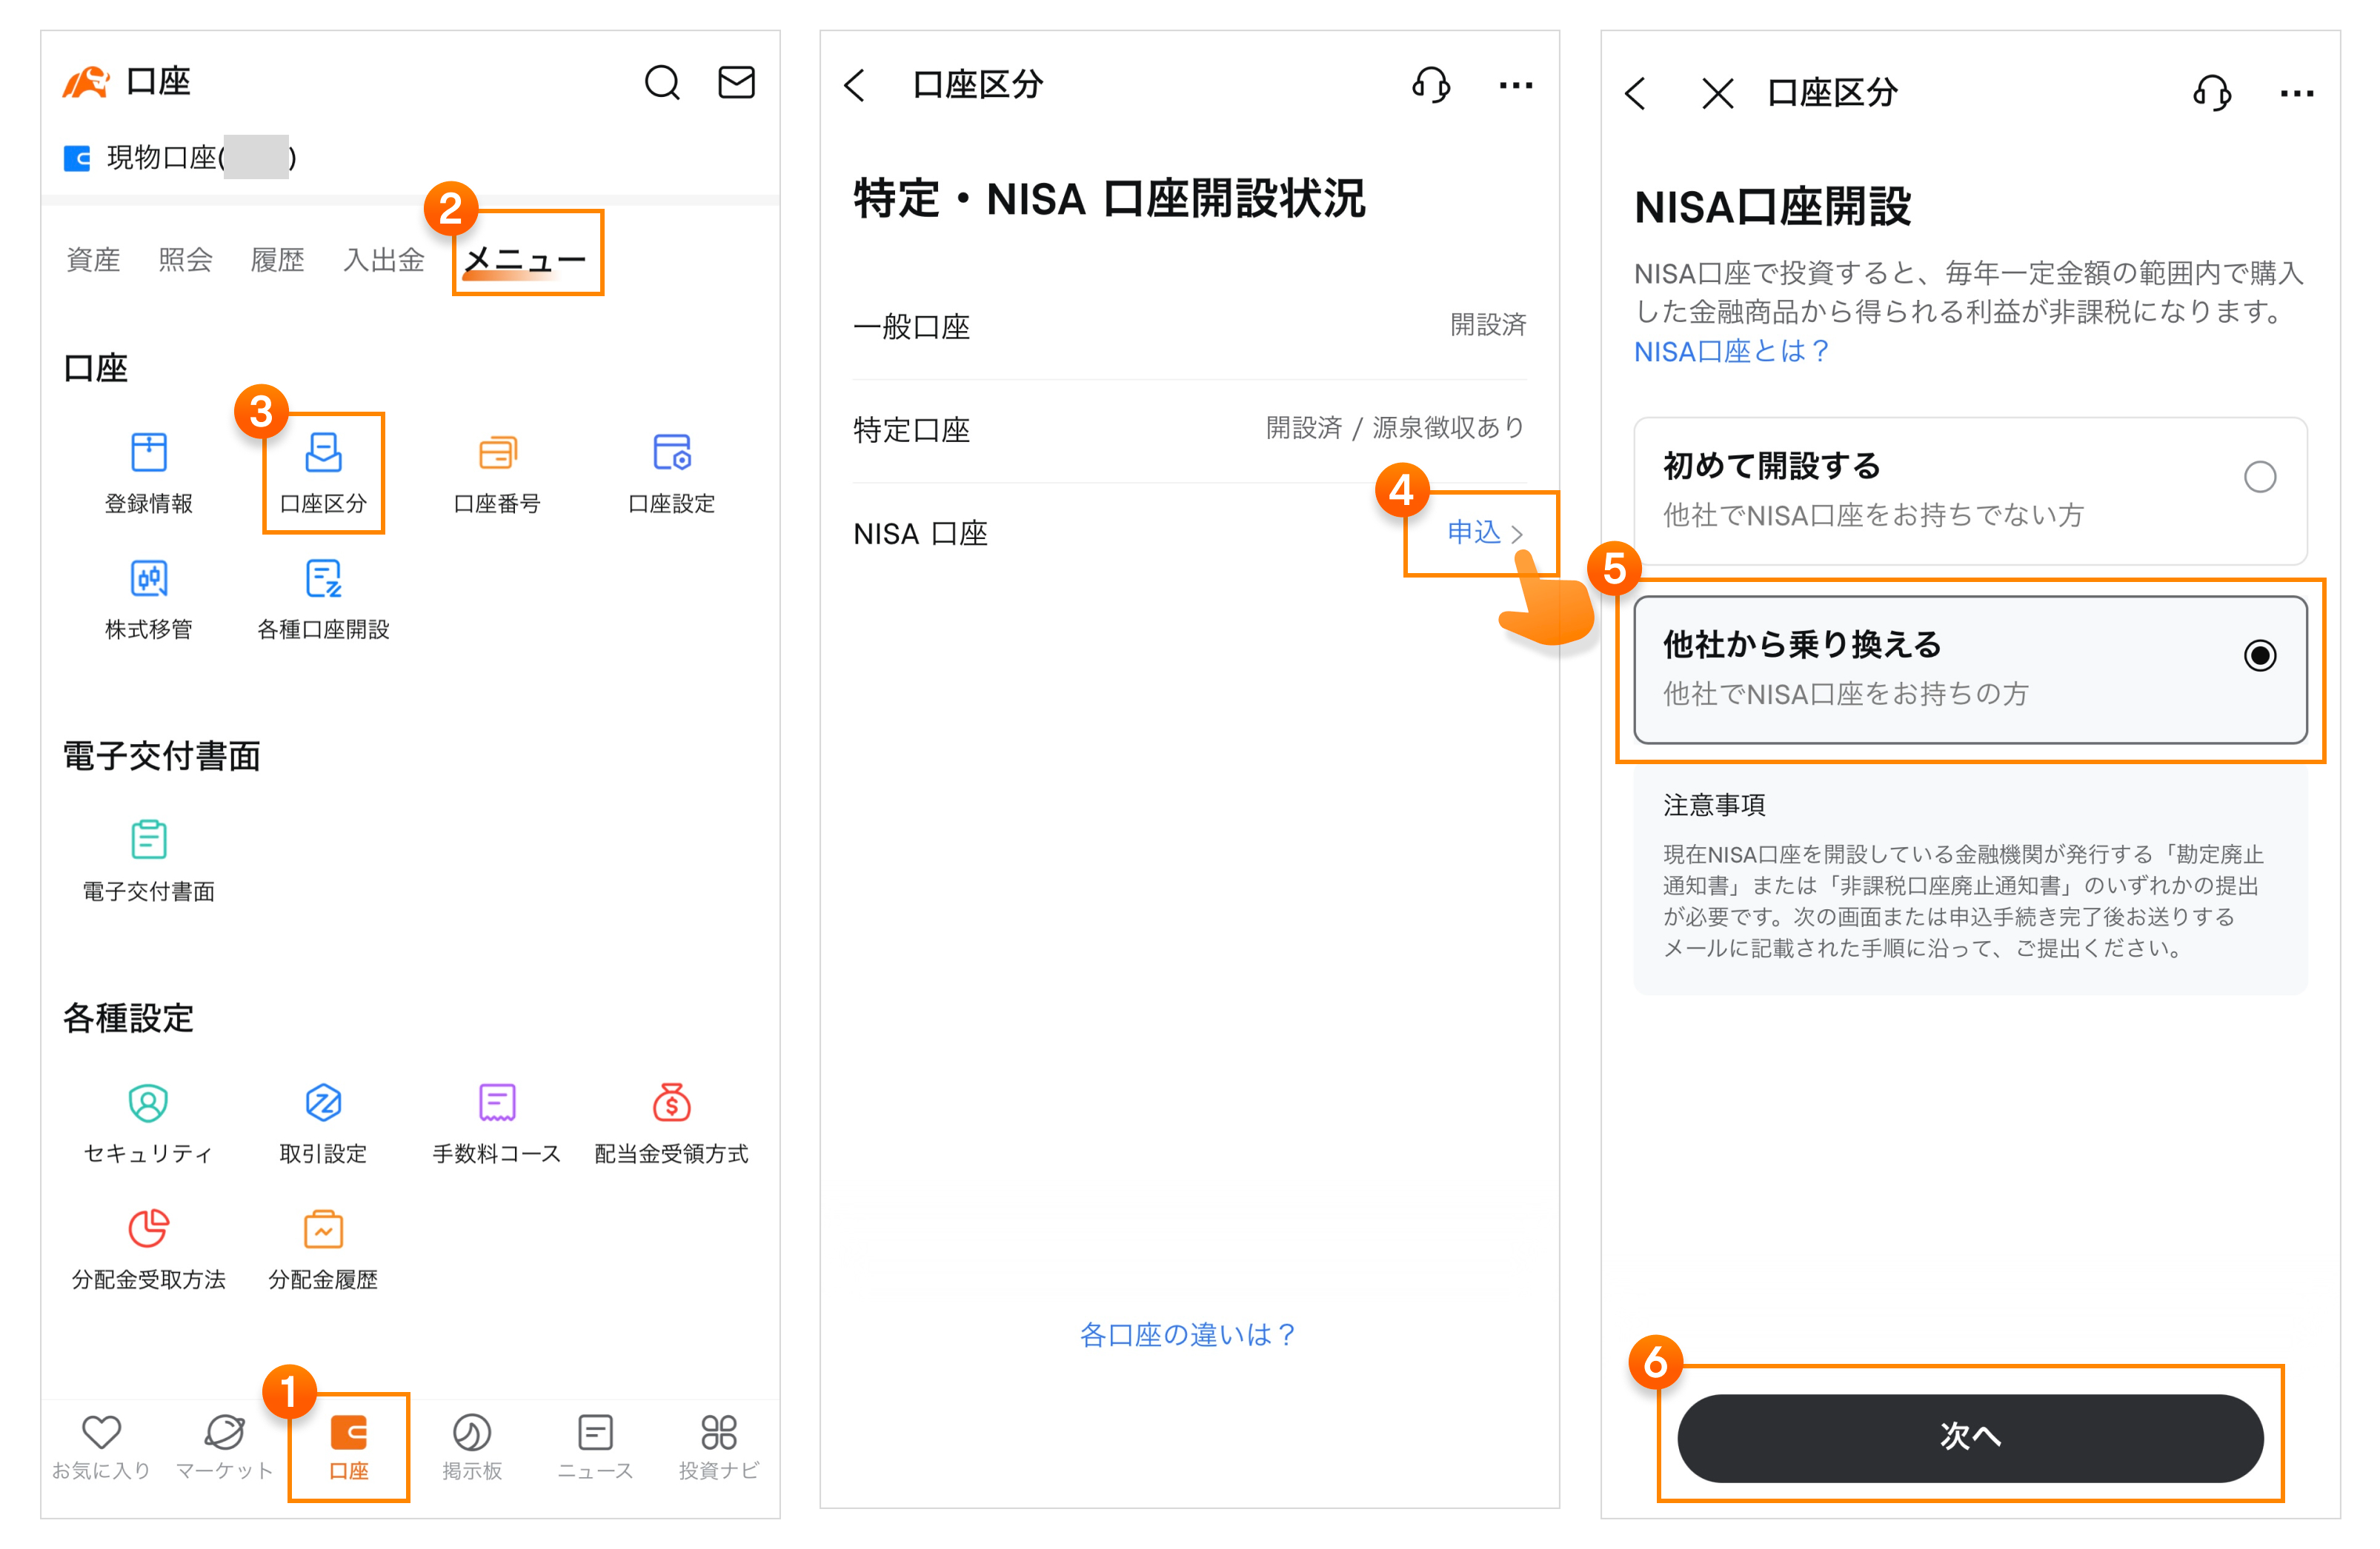
Task: Select 口座 in bottom navigation
Action: (349, 1445)
